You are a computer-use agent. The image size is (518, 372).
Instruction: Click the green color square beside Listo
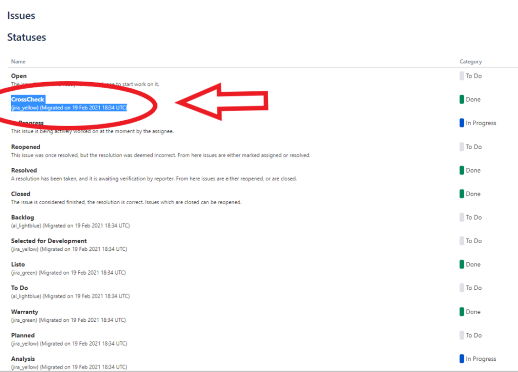462,264
